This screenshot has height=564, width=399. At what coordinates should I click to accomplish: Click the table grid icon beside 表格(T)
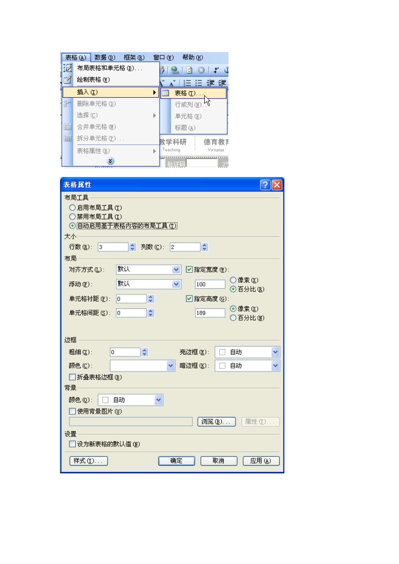[165, 93]
